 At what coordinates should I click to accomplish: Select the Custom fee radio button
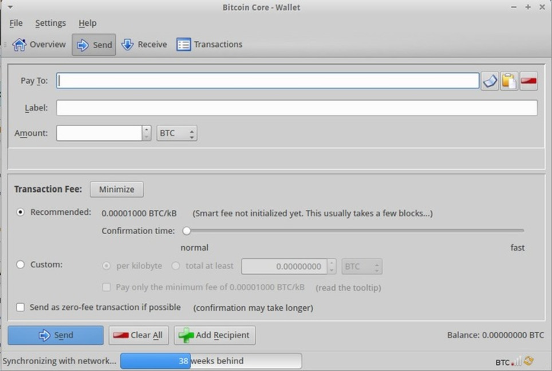tap(21, 265)
